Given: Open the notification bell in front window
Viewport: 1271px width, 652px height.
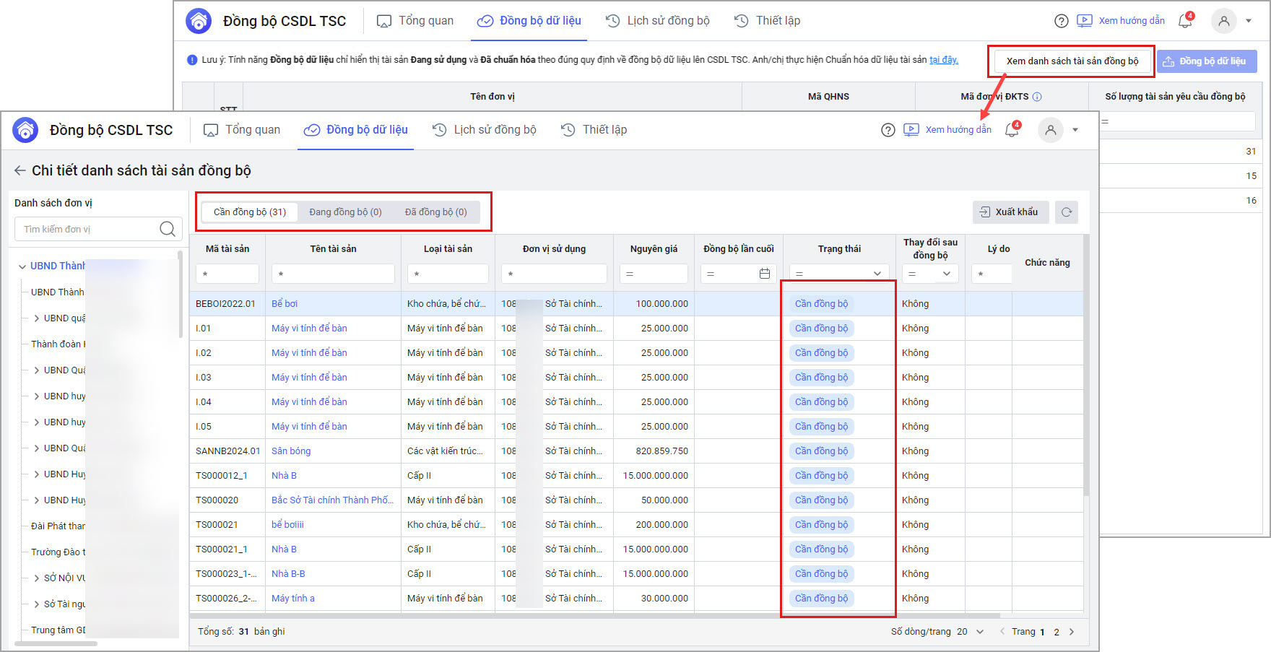Looking at the screenshot, I should 1012,130.
